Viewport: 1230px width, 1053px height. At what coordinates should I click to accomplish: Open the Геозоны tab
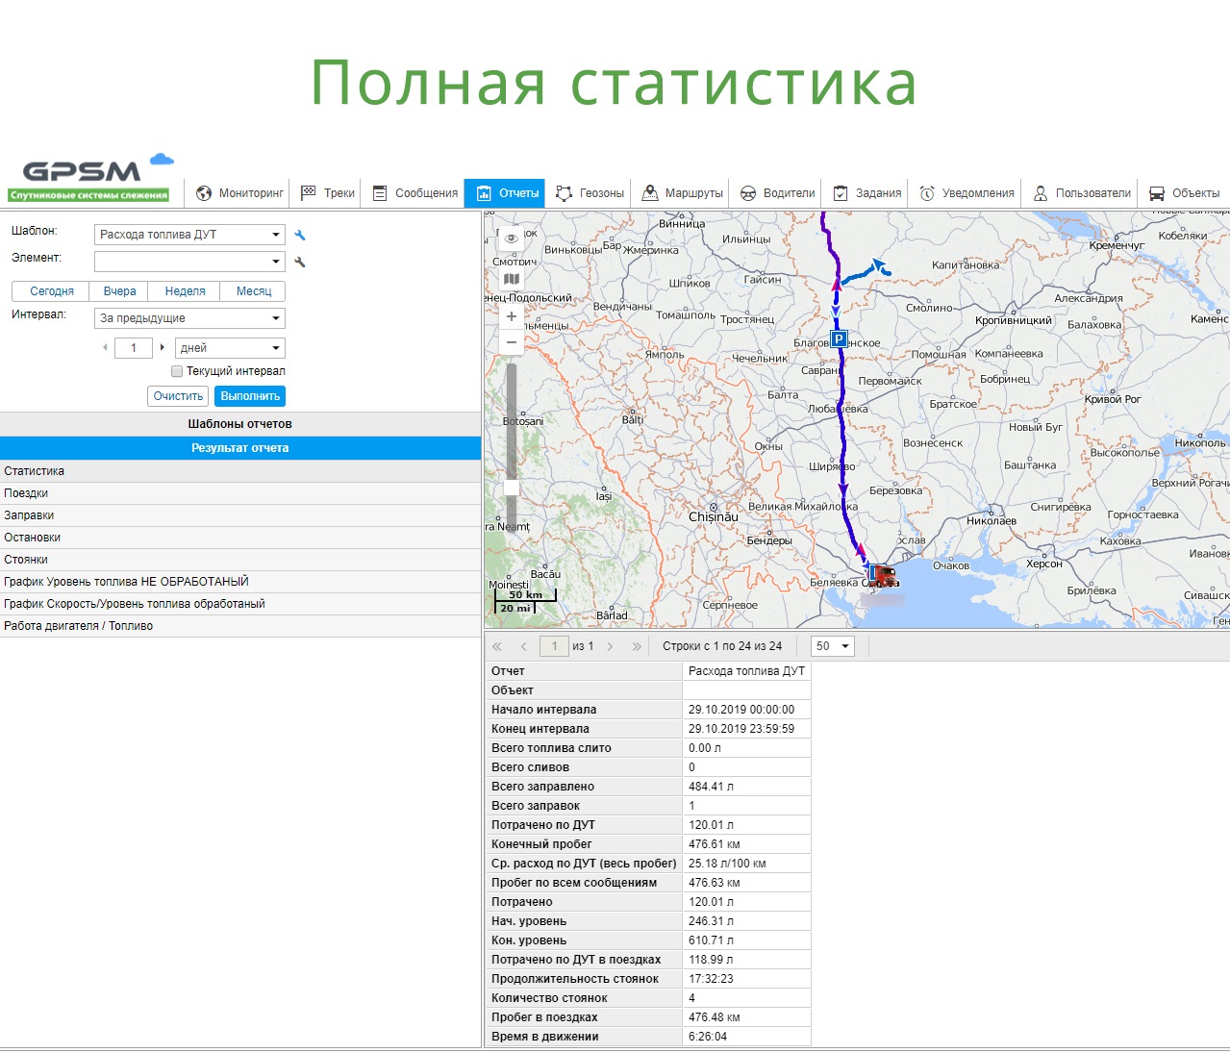point(590,193)
